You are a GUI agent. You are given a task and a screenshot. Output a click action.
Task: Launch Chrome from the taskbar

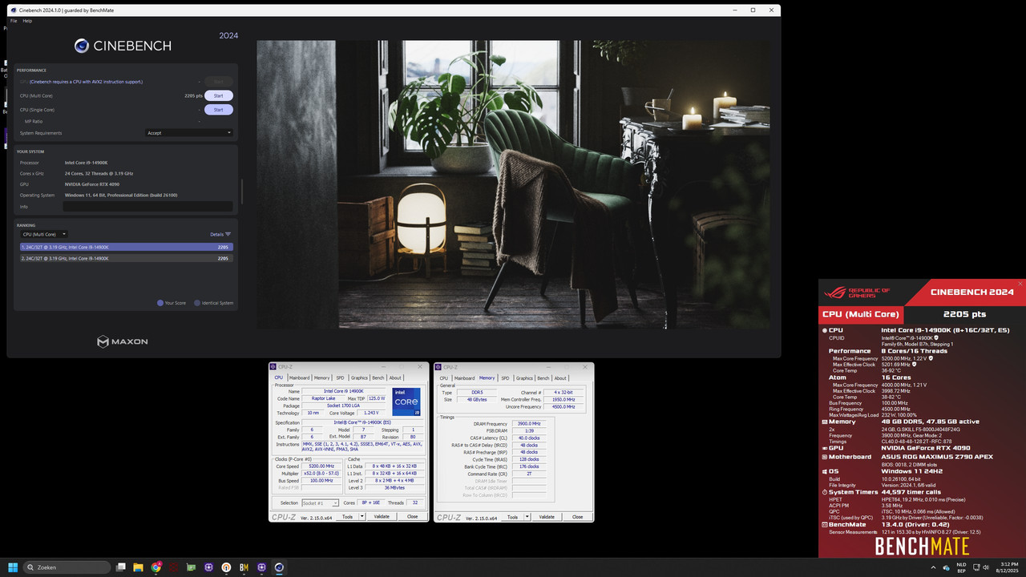[x=156, y=567]
